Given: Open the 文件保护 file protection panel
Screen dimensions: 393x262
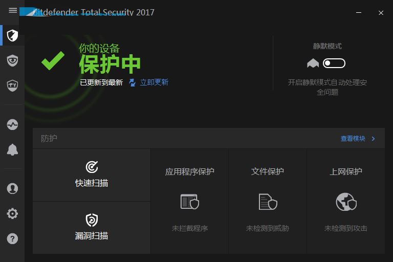Looking at the screenshot, I should point(268,201).
